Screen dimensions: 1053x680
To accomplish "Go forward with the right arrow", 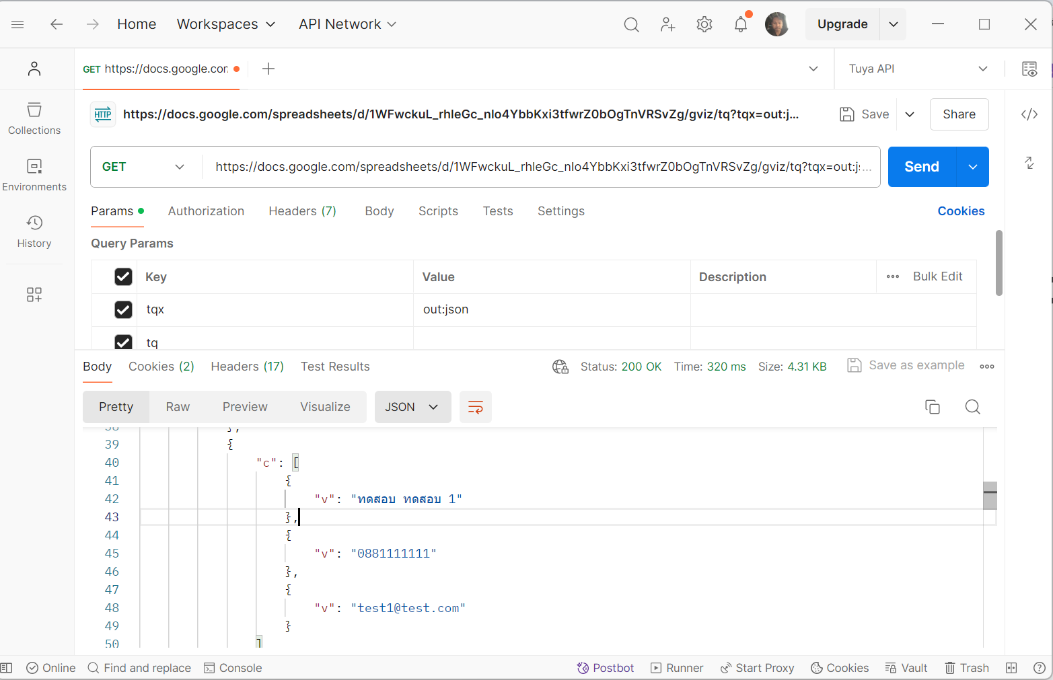I will click(93, 24).
